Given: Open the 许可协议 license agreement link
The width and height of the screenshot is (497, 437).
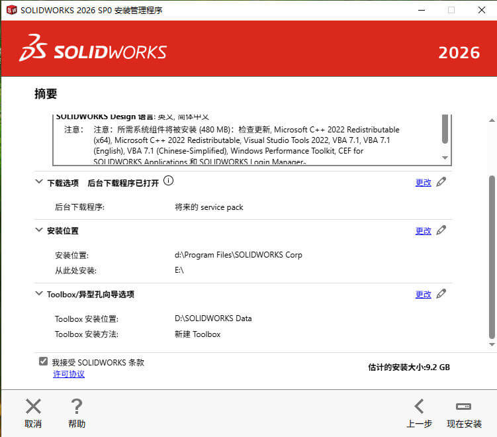Looking at the screenshot, I should (x=69, y=374).
